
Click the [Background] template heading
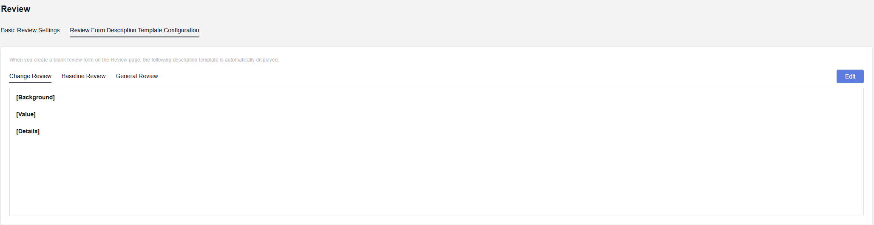click(x=35, y=97)
